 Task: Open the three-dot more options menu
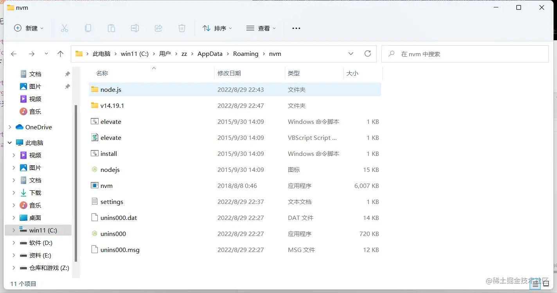tap(296, 28)
